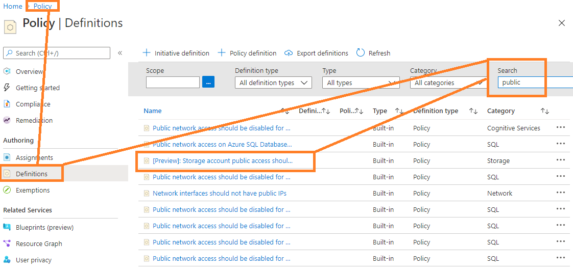The width and height of the screenshot is (573, 272).
Task: Toggle sort on Definition type column
Action: pos(473,111)
